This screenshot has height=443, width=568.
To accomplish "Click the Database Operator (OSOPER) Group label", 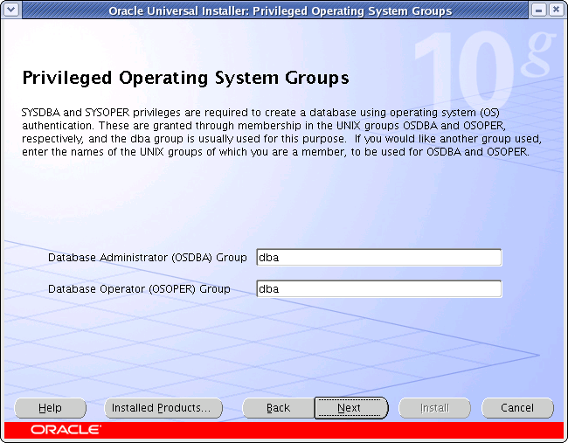I will point(139,289).
